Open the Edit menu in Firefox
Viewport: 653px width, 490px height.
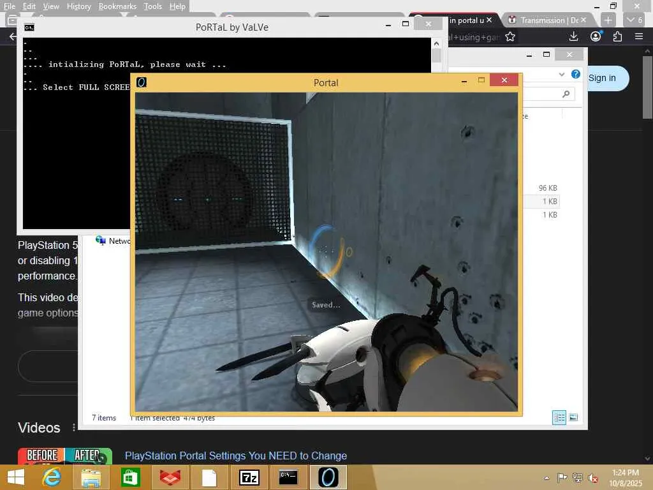point(29,6)
